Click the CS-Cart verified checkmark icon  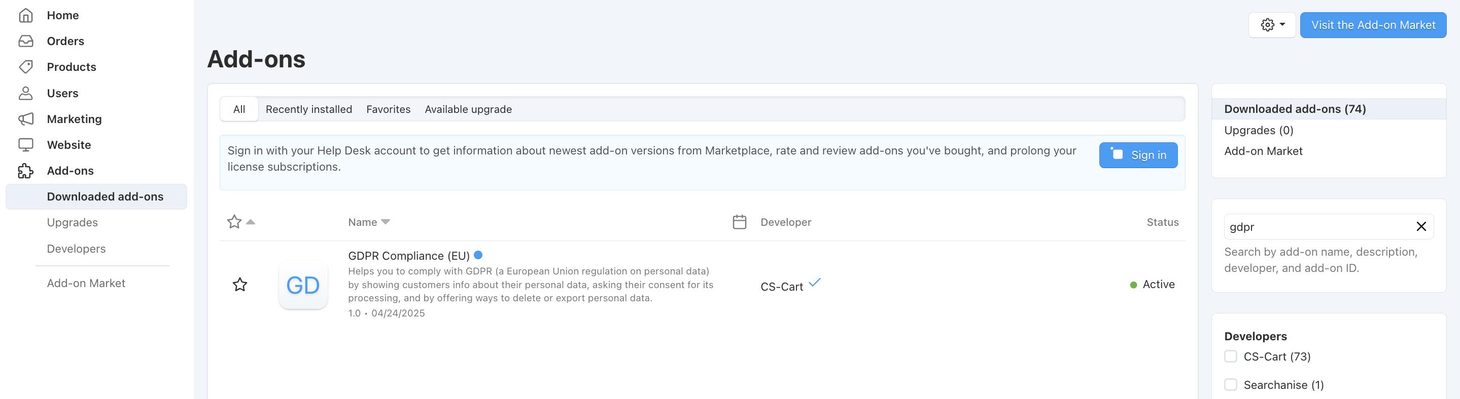click(x=814, y=283)
